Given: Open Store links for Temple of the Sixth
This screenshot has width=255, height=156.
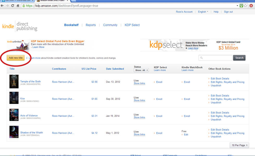Looking at the screenshot, I should (x=139, y=83).
